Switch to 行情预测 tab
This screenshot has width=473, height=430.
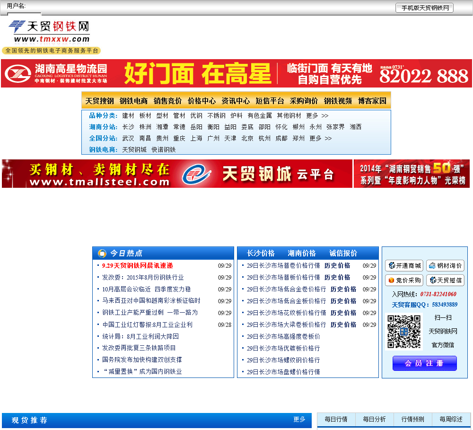412,420
